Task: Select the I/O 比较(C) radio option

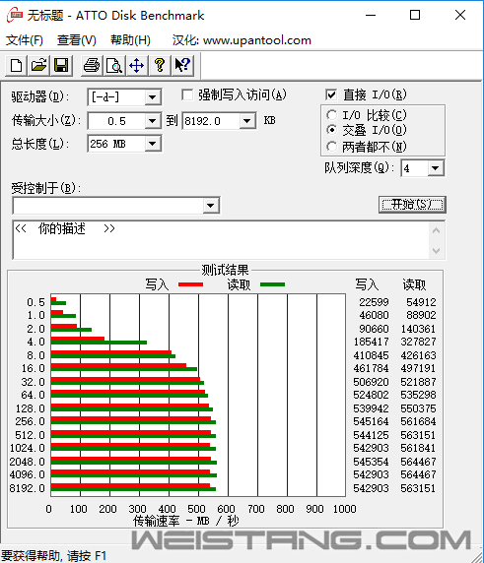Action: (x=331, y=115)
